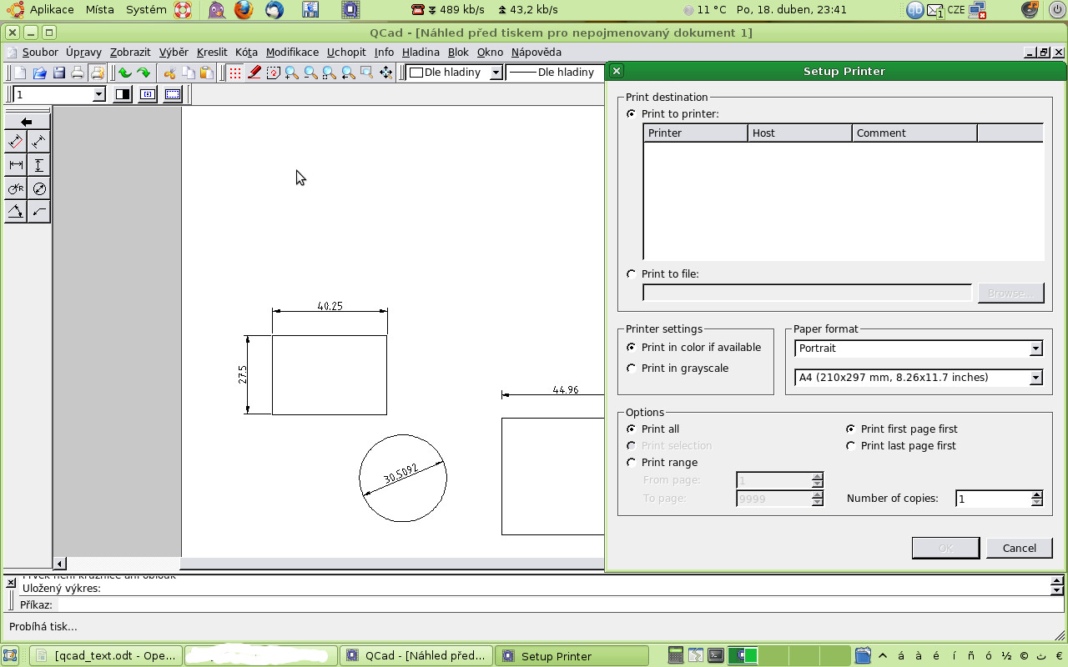This screenshot has height=667, width=1068.
Task: Go back with the black arrow button
Action: 27,122
